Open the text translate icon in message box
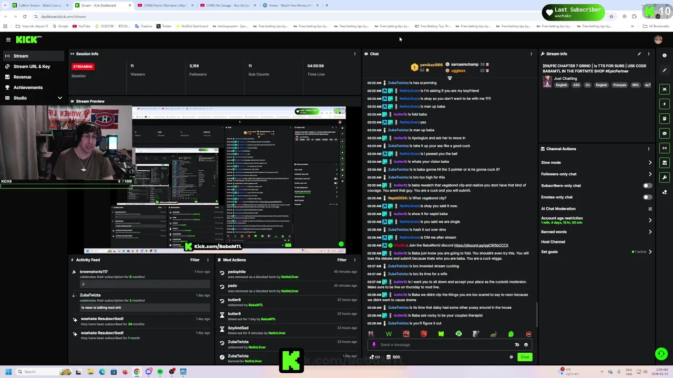Viewport: 673px width, 378px height. click(517, 345)
